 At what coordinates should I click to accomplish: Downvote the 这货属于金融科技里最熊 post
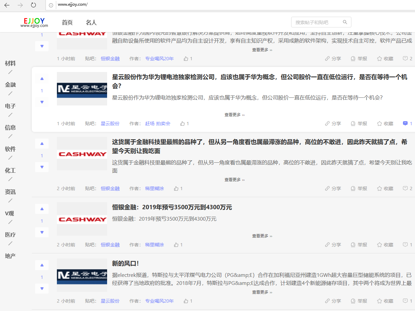42,167
